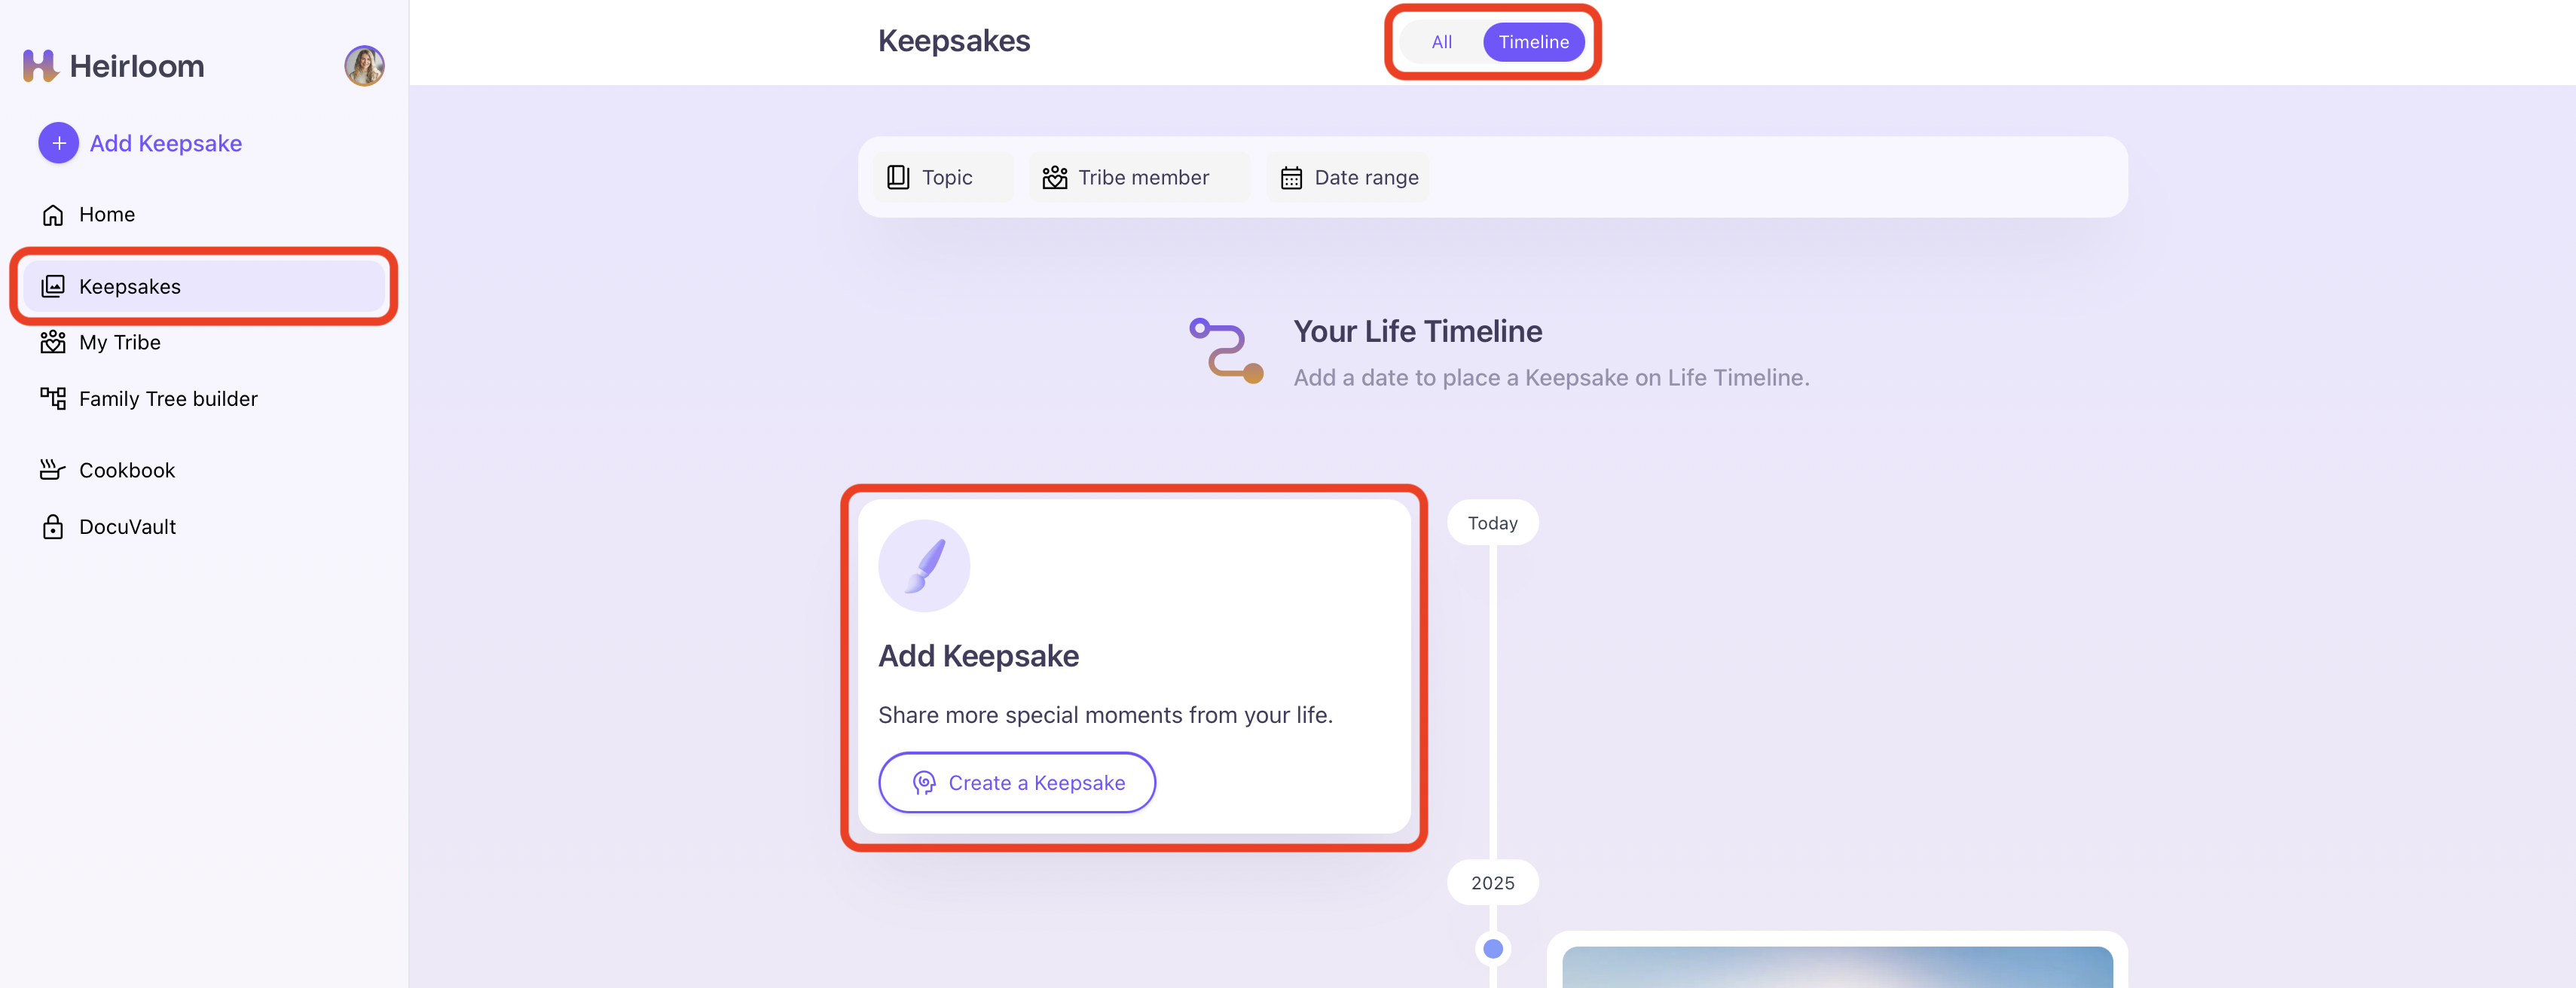This screenshot has width=2576, height=988.
Task: Switch view toggle to All
Action: coord(1441,42)
